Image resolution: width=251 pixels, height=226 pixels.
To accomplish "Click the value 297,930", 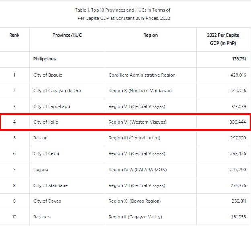I will [238, 138].
